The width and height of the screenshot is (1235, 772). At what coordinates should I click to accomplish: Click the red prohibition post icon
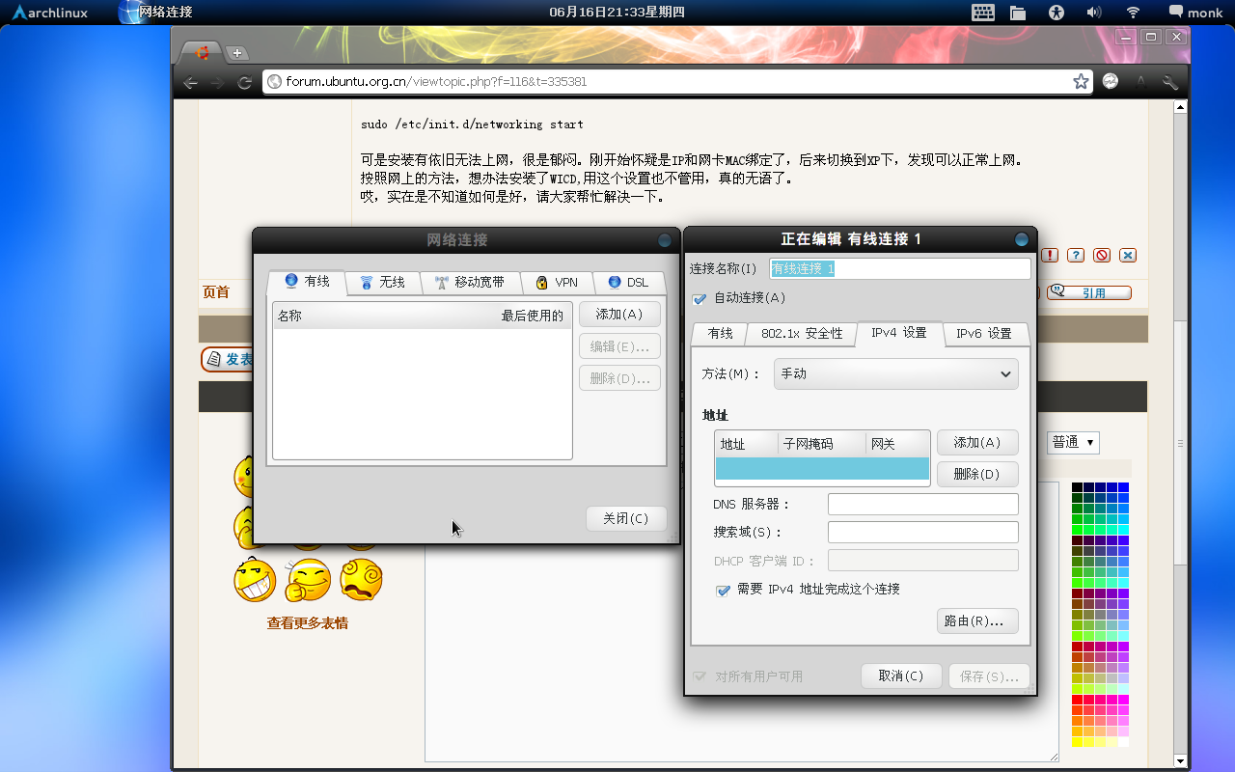(x=1102, y=255)
